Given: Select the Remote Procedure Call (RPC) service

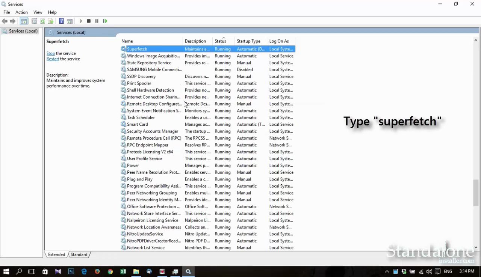Looking at the screenshot, I should tap(208, 138).
